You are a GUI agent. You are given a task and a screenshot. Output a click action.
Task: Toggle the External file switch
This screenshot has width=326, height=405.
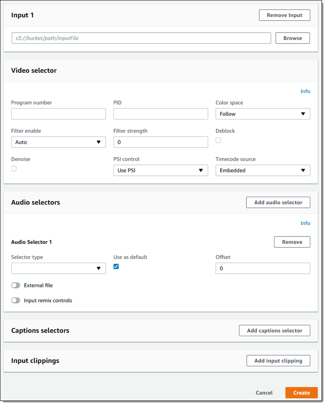coord(16,285)
